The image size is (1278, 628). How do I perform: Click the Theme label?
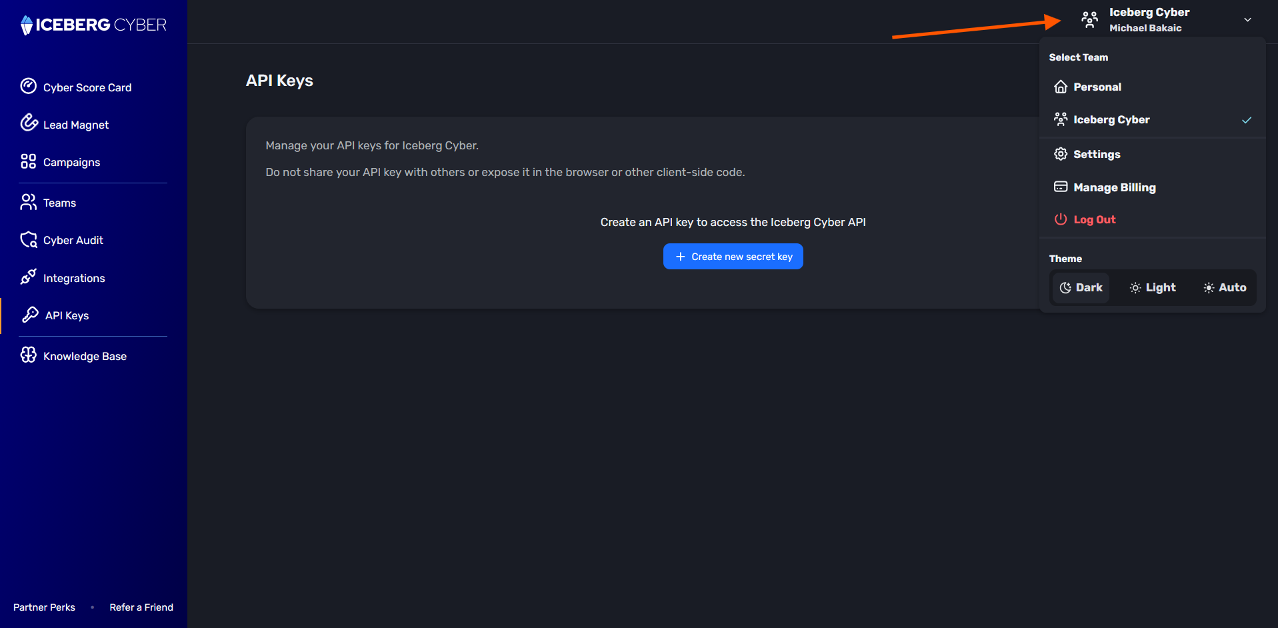click(x=1065, y=259)
